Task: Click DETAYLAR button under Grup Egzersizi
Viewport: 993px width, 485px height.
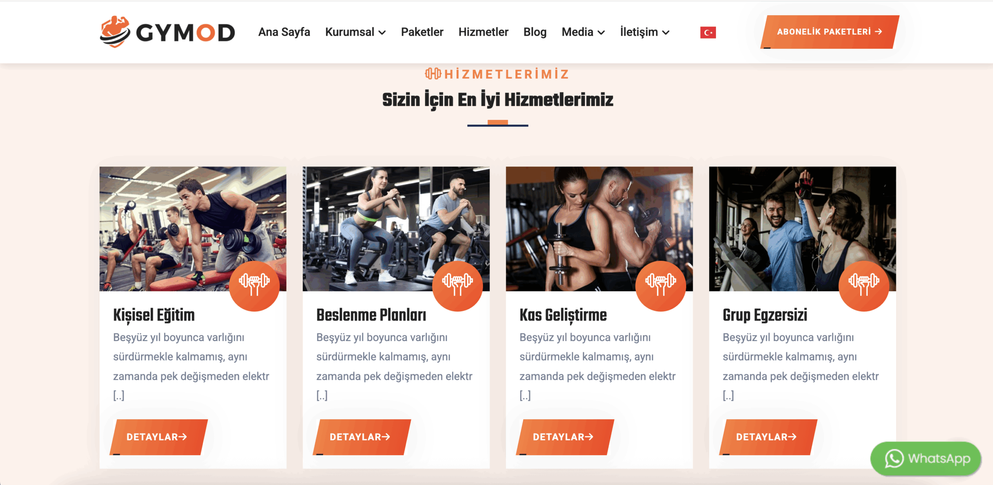Action: (768, 437)
